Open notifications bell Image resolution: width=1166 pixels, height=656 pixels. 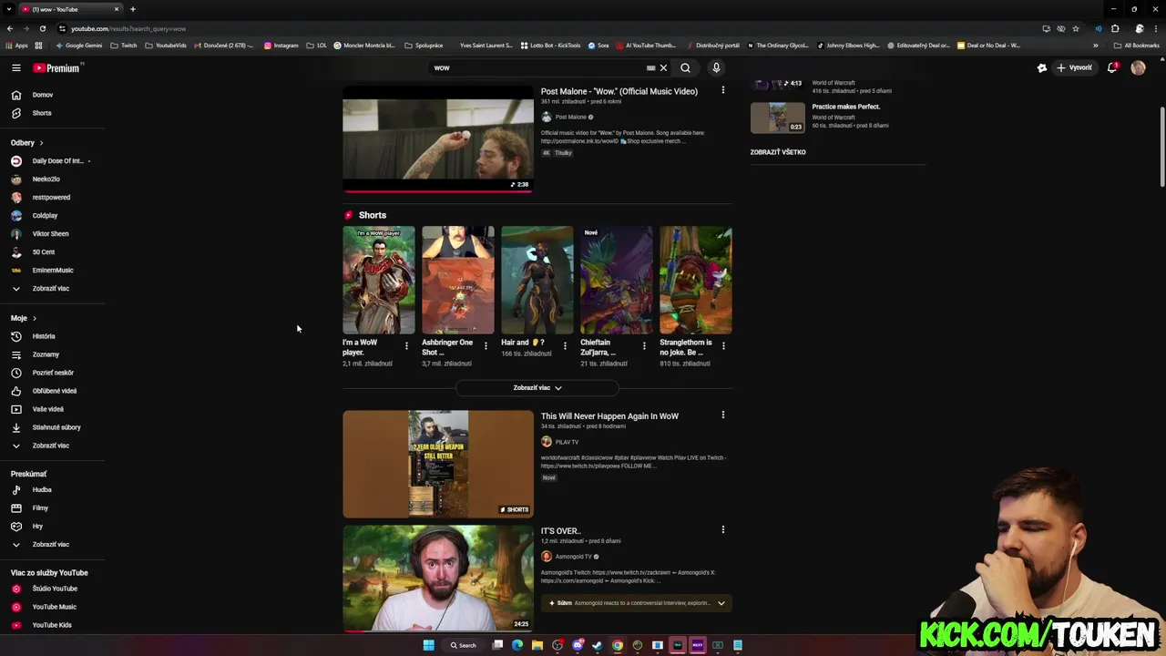point(1112,68)
